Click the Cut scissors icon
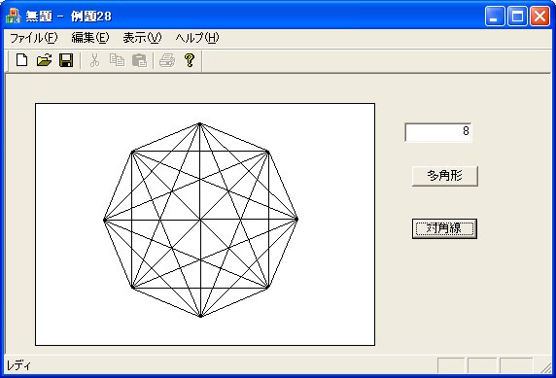This screenshot has height=378, width=556. (94, 60)
